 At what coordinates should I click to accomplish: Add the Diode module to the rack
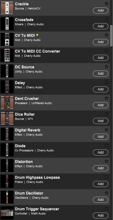click(101, 152)
